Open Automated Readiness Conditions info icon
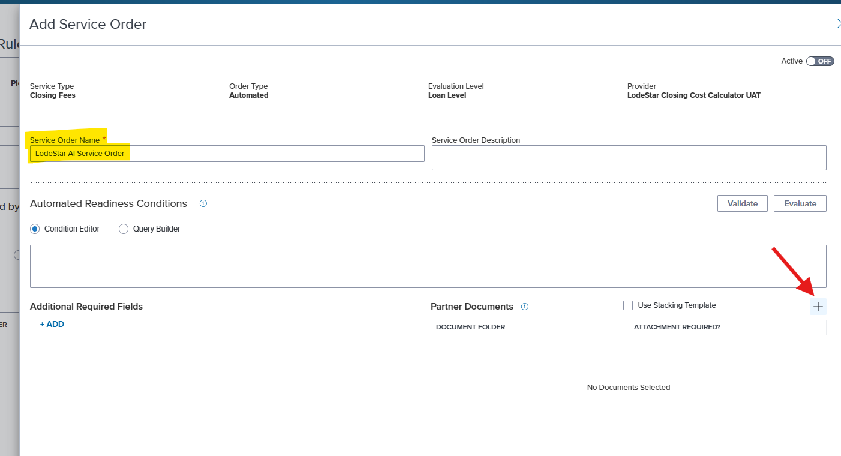The height and width of the screenshot is (456, 841). pyautogui.click(x=203, y=203)
